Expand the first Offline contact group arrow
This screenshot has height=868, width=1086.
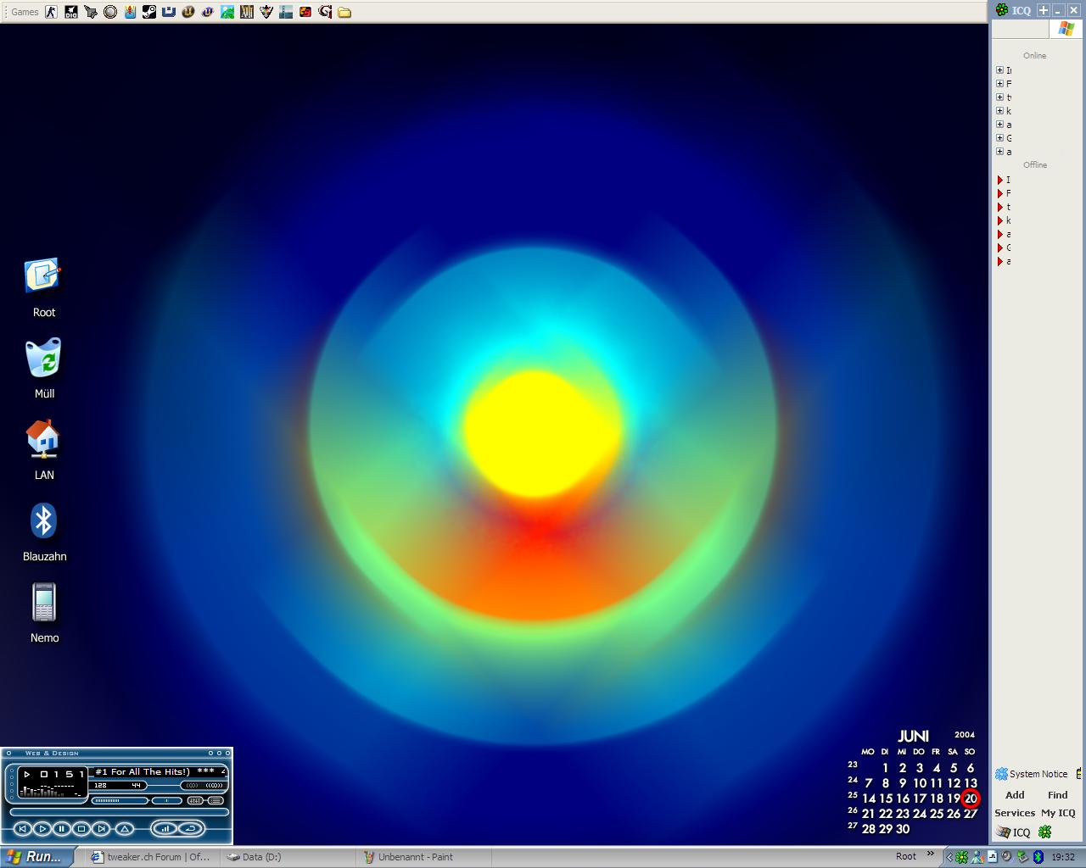(x=1000, y=180)
